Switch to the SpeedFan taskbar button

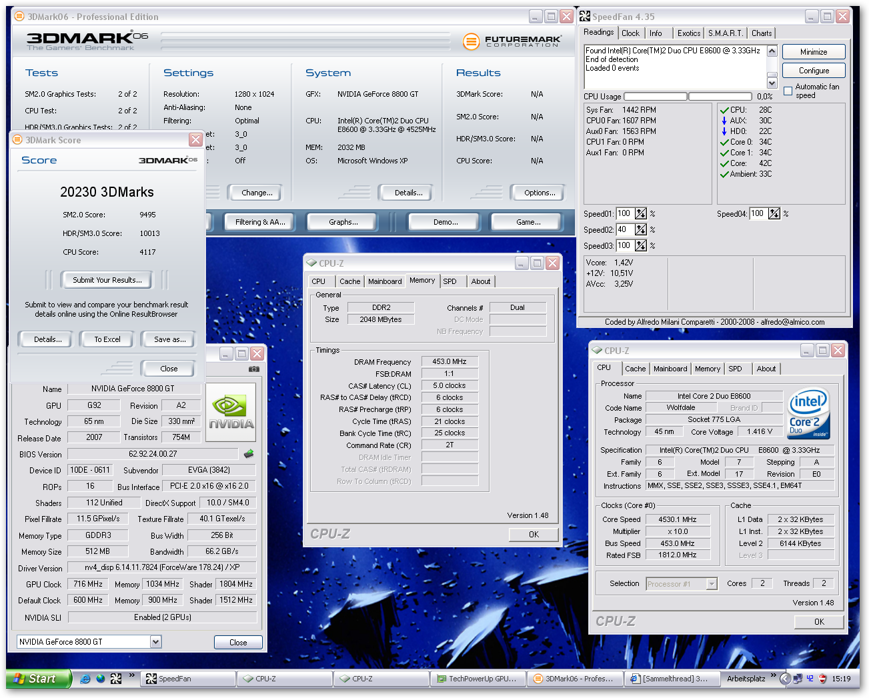tap(187, 679)
